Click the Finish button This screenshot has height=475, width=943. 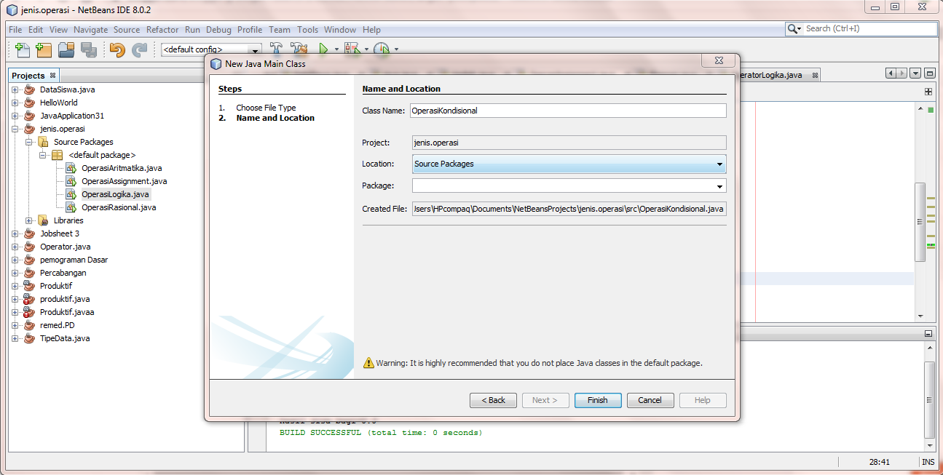(598, 400)
